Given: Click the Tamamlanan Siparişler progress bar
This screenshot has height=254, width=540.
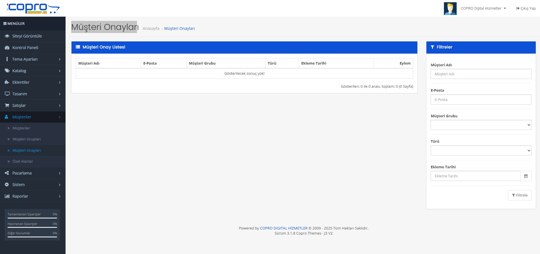Looking at the screenshot, I should [32, 218].
